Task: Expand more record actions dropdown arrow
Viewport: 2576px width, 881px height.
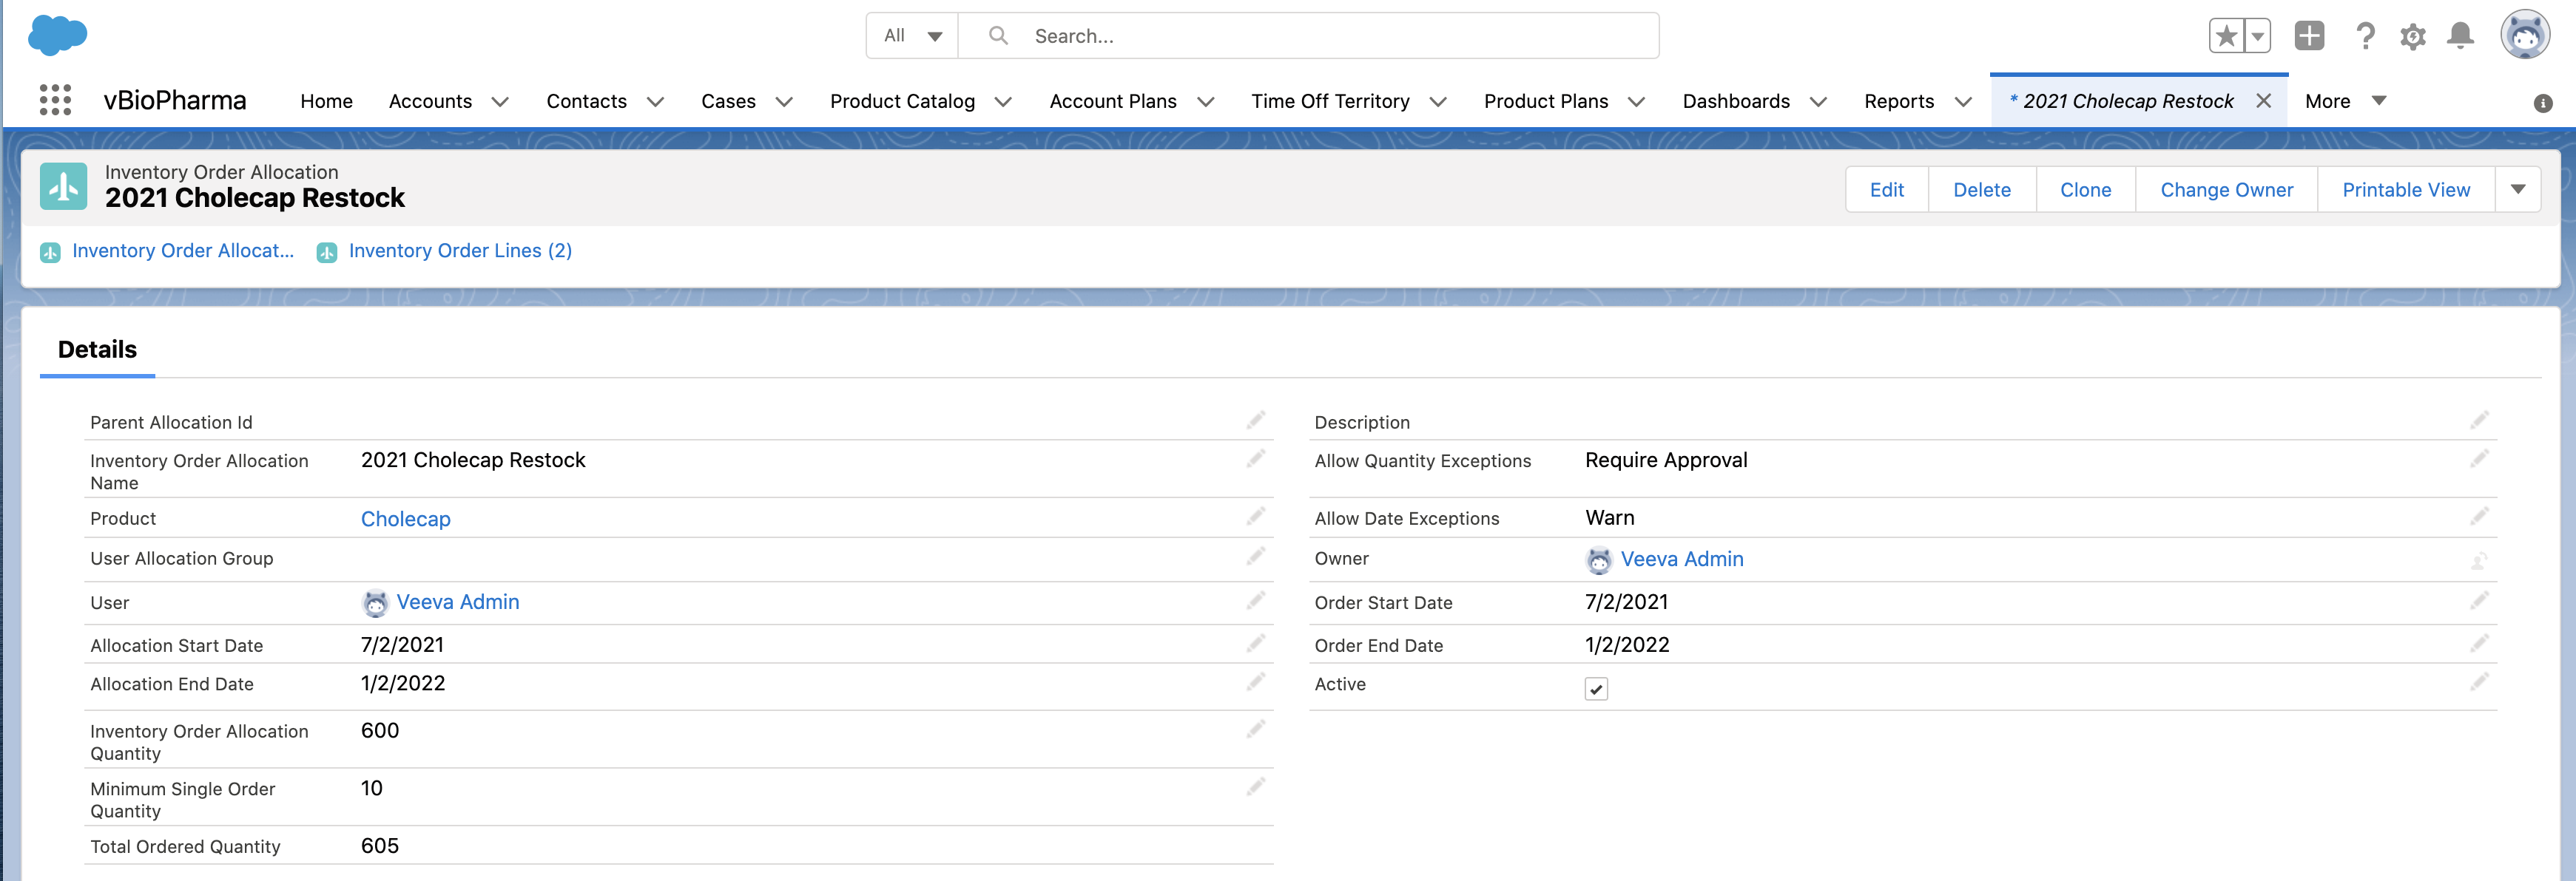Action: 2517,190
